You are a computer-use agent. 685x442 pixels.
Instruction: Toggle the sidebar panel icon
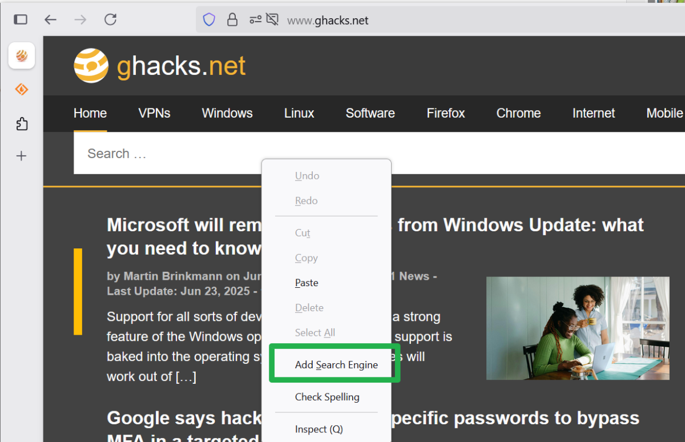21,20
